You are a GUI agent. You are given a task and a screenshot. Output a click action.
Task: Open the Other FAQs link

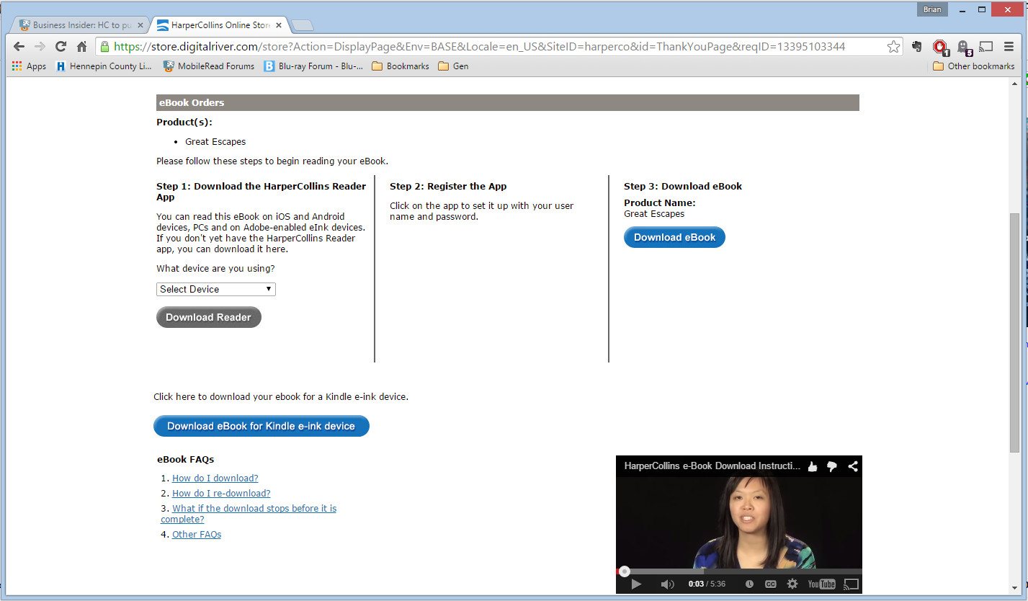[x=197, y=535]
